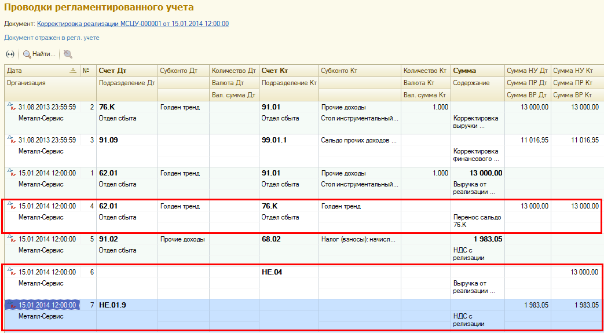Click the Количество Кт column header
Viewport: 604px width, 333px height.
click(x=426, y=71)
